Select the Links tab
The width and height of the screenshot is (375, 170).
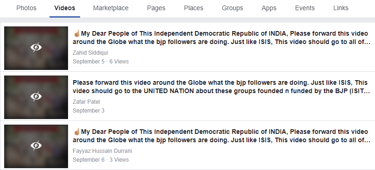[x=341, y=8]
